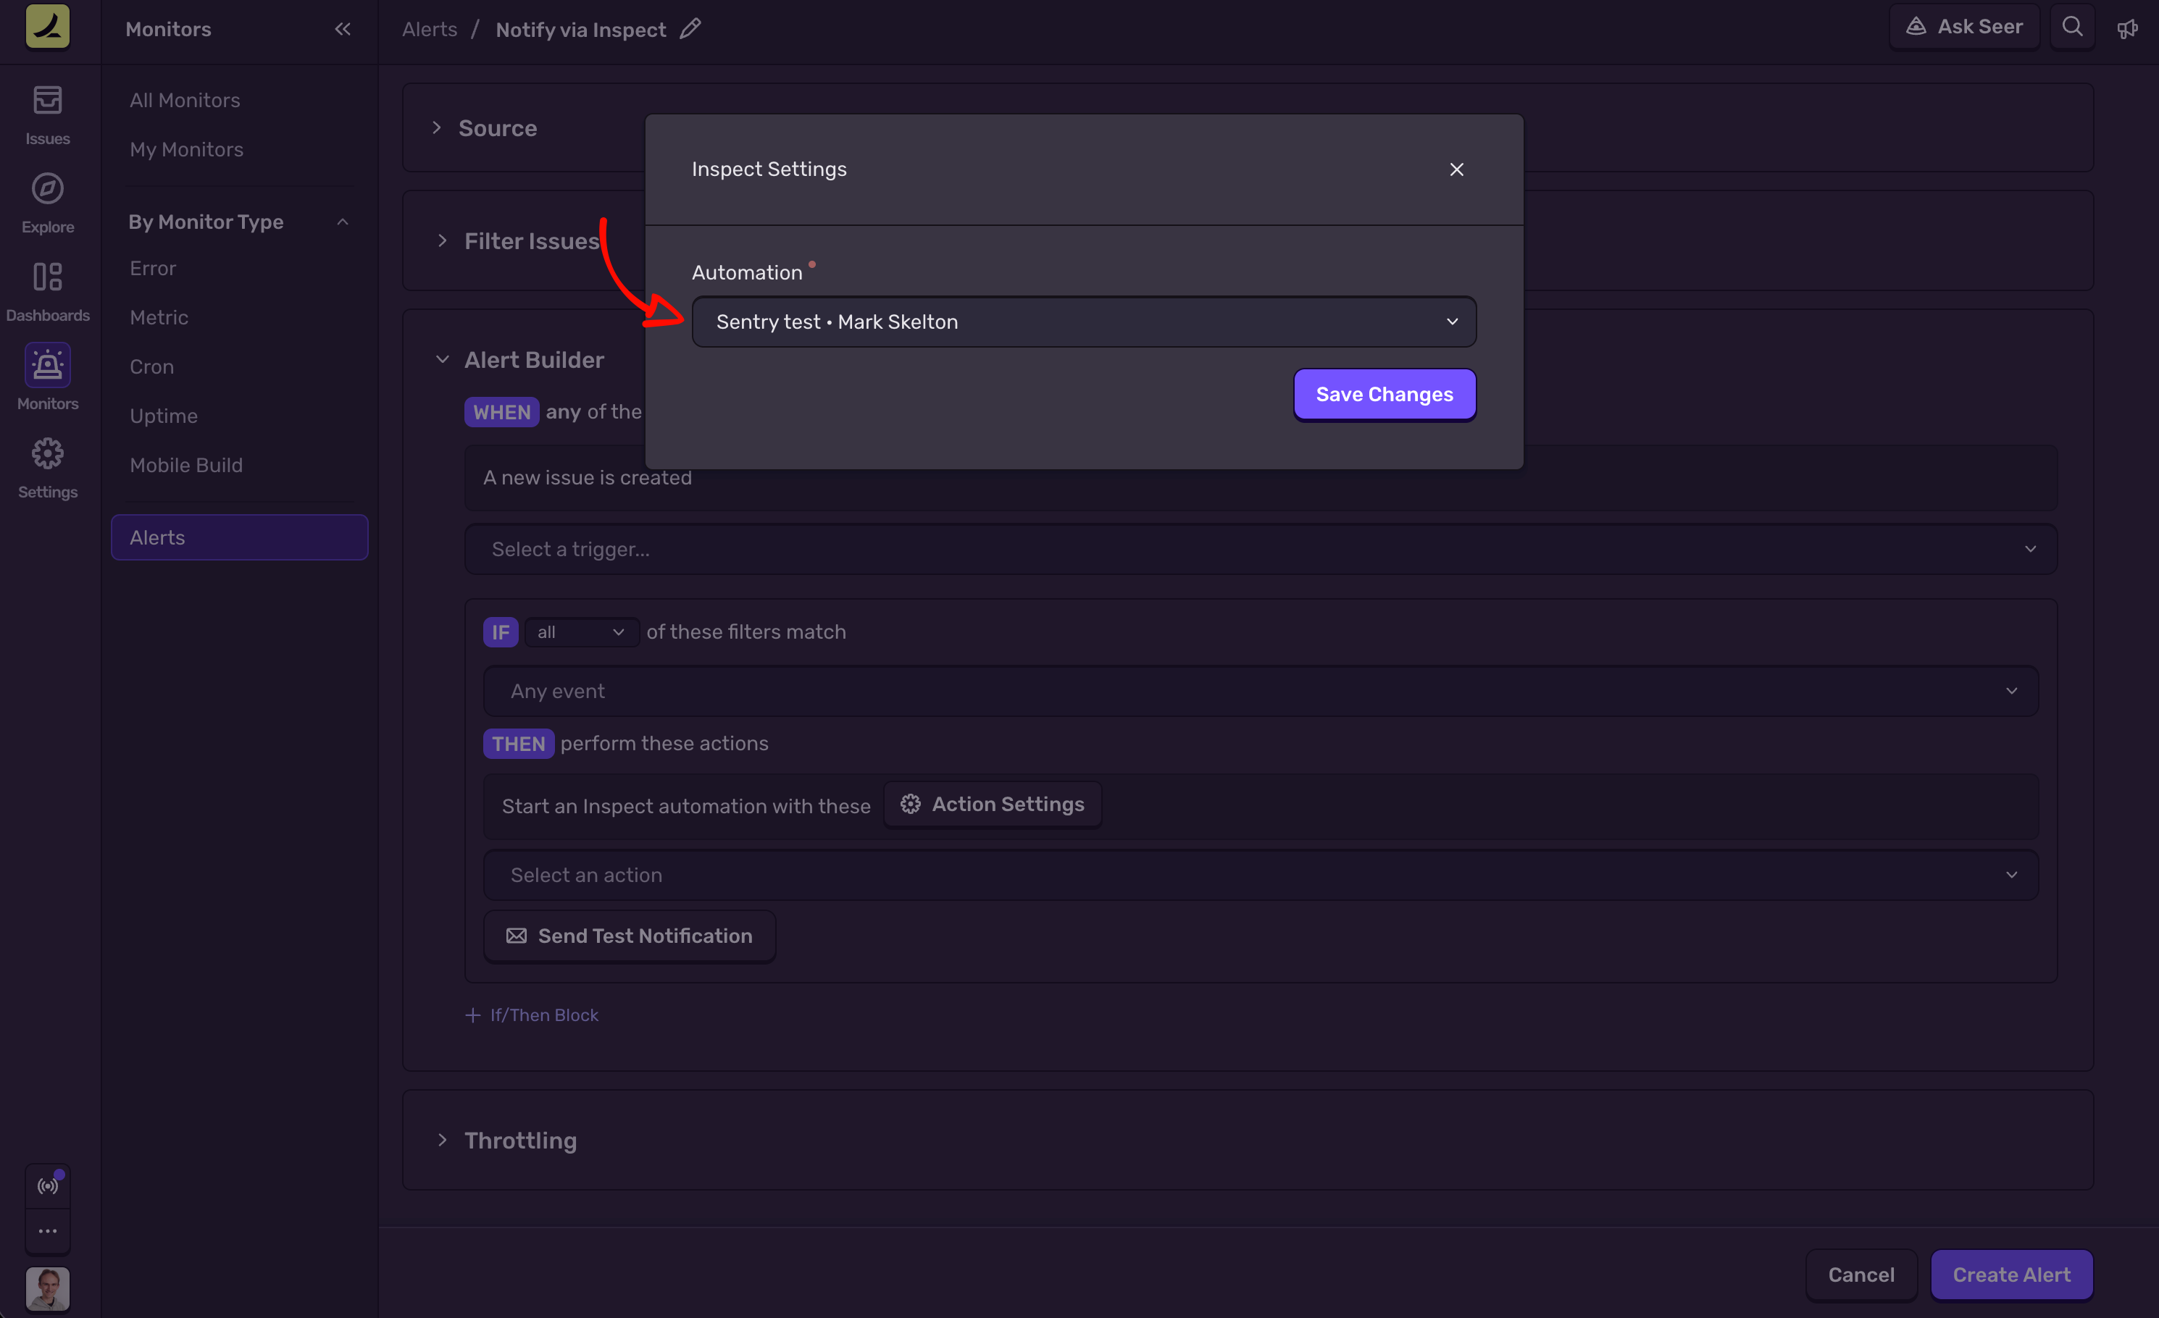Open the Issues section icon
Image resolution: width=2159 pixels, height=1318 pixels.
point(47,100)
